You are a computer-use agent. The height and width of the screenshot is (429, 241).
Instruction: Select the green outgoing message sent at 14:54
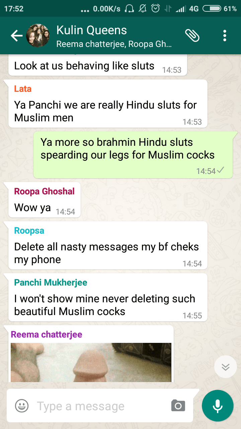point(133,155)
